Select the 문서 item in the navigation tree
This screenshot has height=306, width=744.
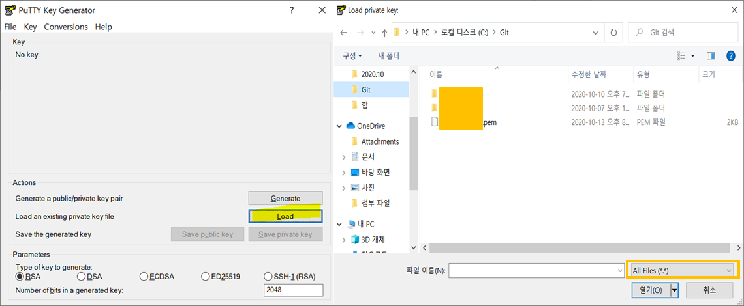pyautogui.click(x=363, y=157)
